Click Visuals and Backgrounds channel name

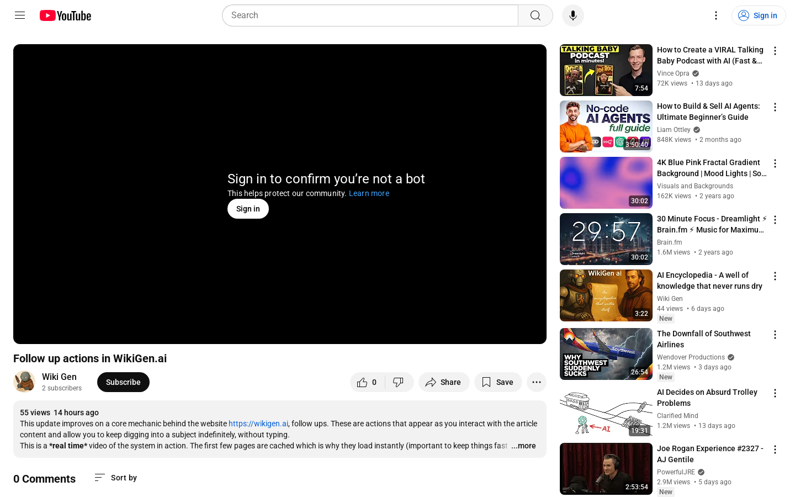(695, 186)
